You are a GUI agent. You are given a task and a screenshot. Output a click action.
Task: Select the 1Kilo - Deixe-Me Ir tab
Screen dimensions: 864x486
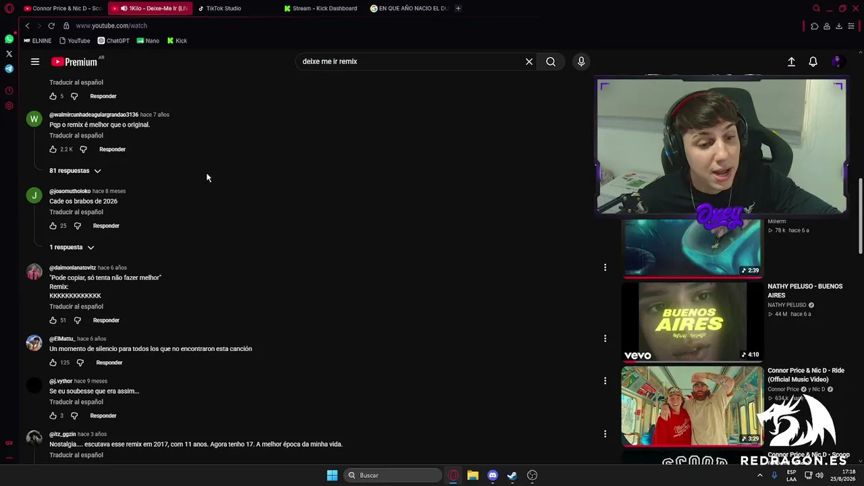tap(149, 9)
